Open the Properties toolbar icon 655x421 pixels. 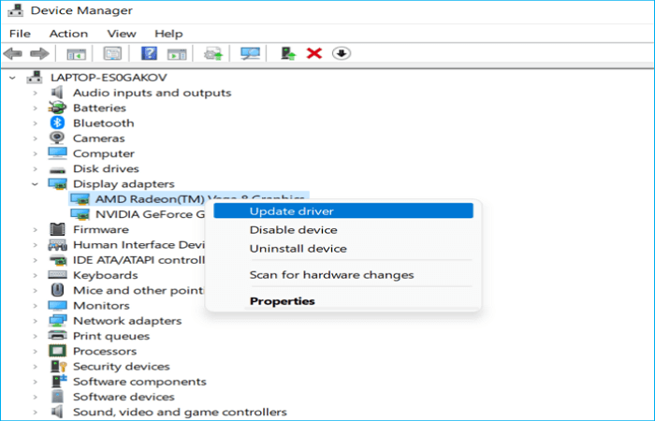point(112,53)
